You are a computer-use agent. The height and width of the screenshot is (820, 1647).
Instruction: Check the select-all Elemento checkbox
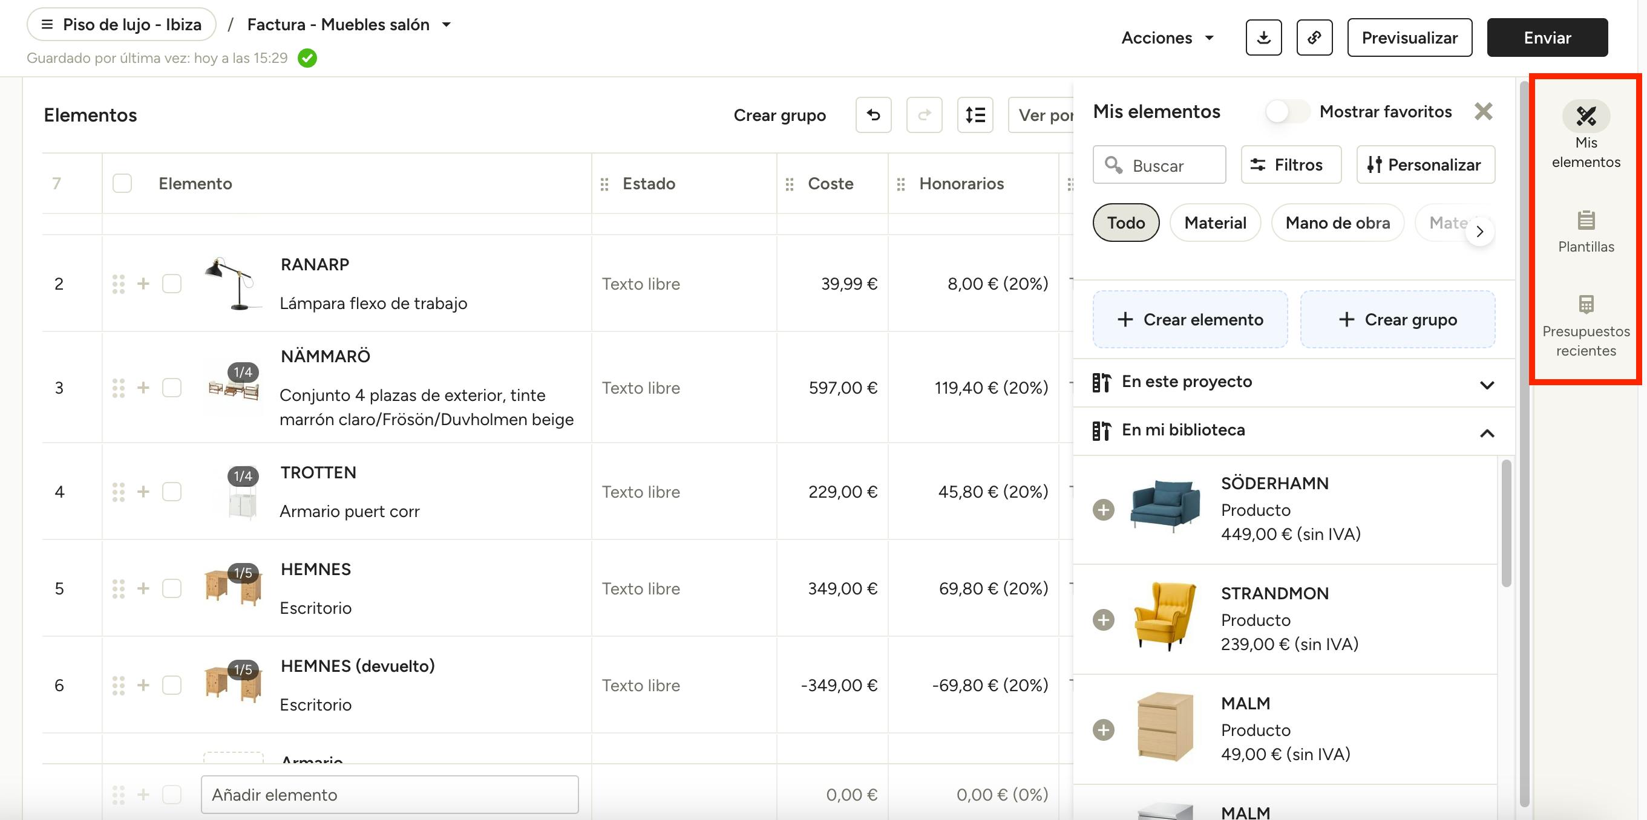(122, 183)
